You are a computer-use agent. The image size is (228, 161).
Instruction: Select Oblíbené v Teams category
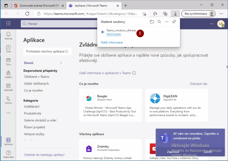[36, 77]
